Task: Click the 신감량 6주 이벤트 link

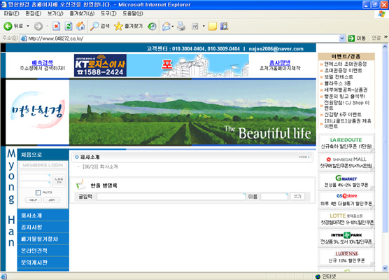Action: 343,114
